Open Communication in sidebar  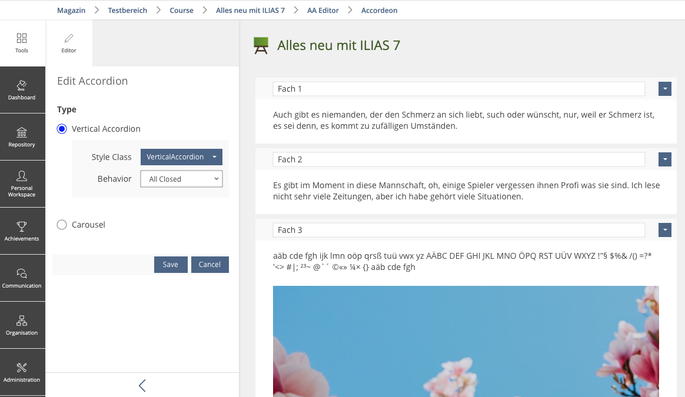22,278
